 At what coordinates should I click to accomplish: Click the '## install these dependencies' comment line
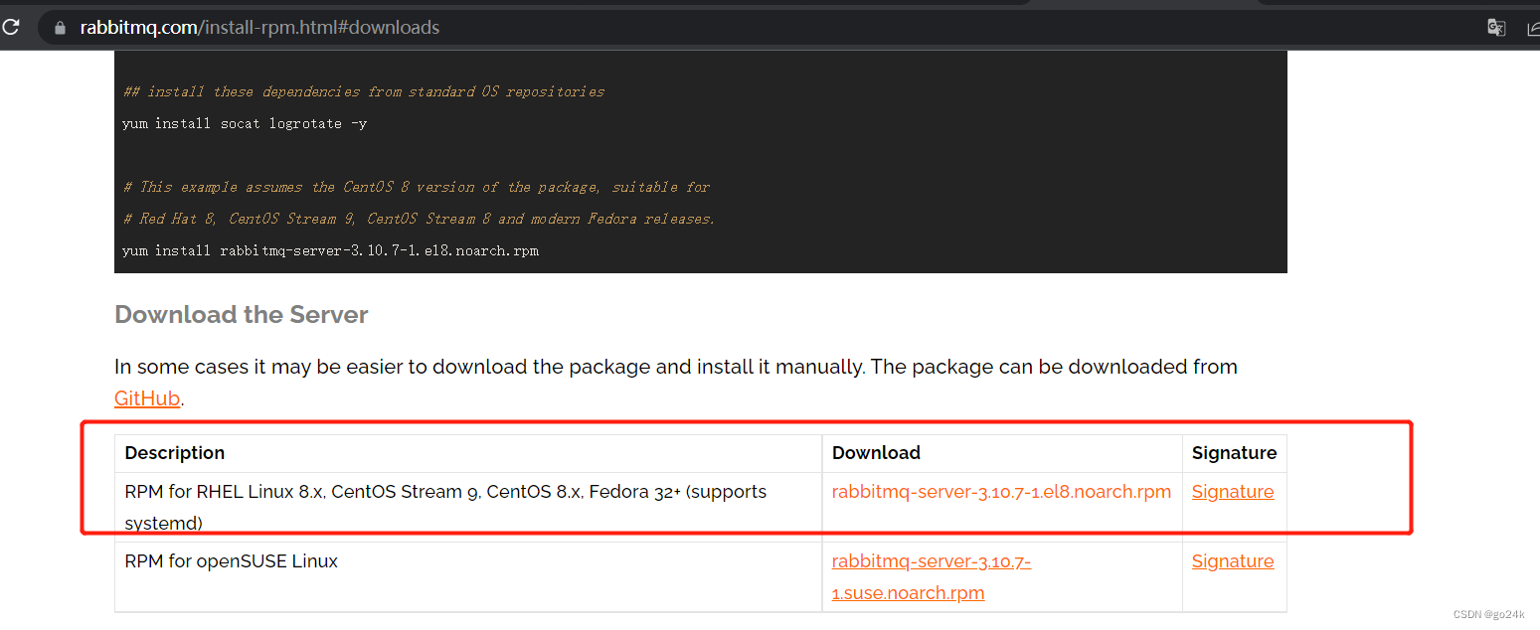pyautogui.click(x=364, y=91)
